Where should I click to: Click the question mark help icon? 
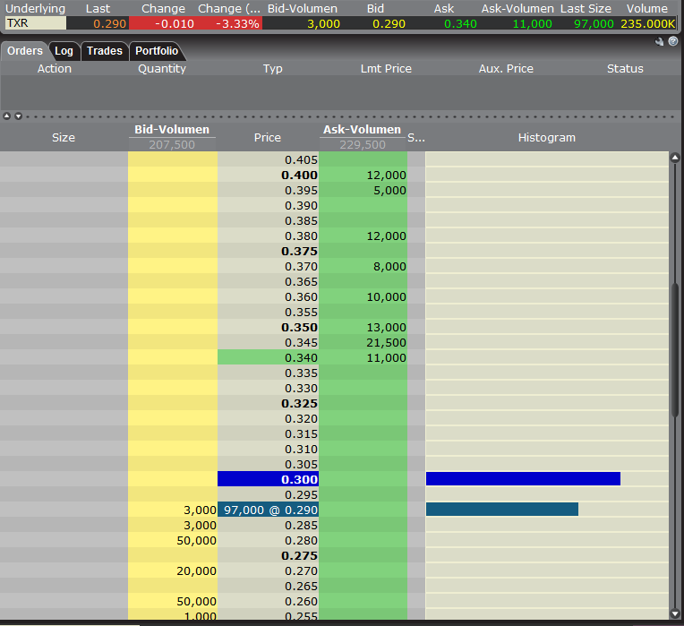[x=672, y=41]
